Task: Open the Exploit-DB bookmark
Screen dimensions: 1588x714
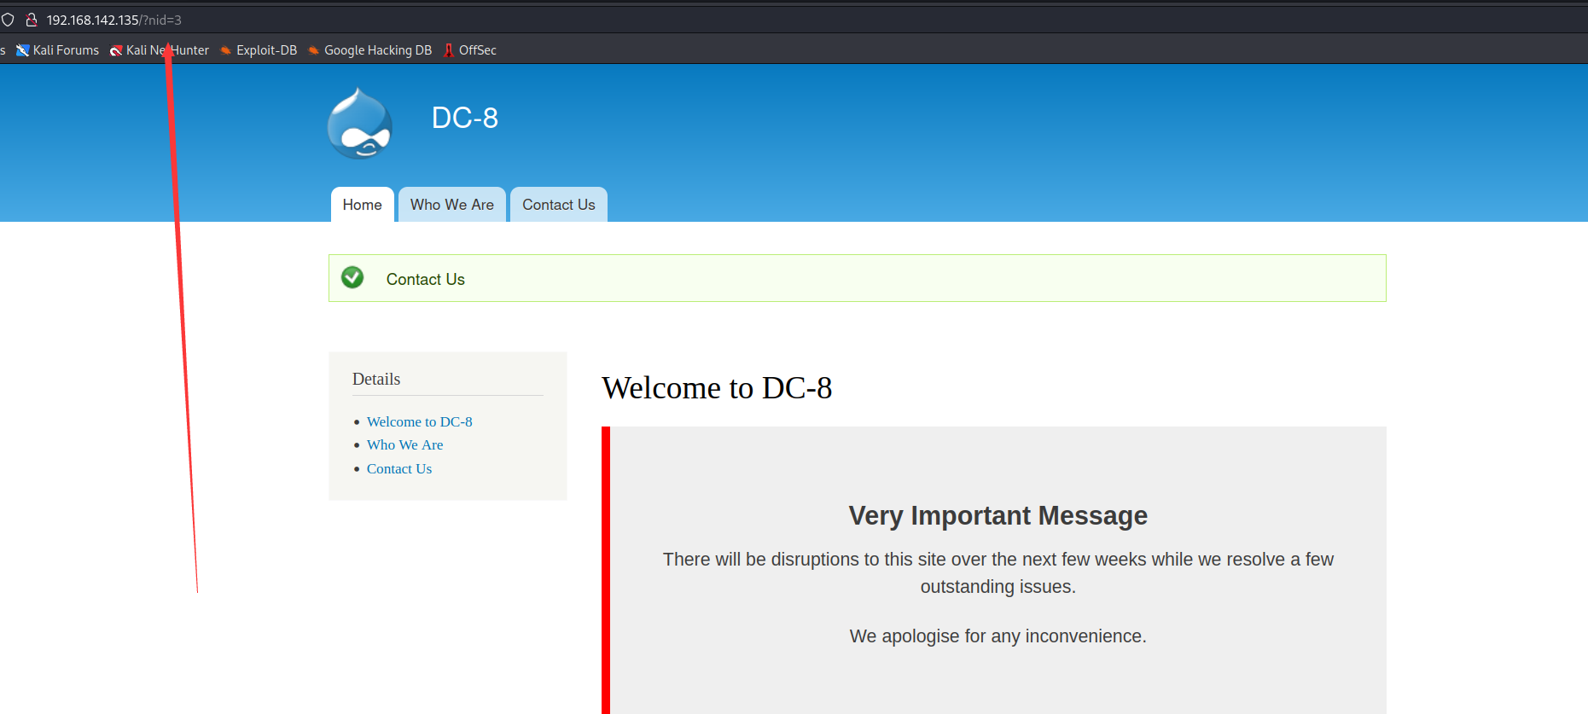Action: (x=259, y=50)
